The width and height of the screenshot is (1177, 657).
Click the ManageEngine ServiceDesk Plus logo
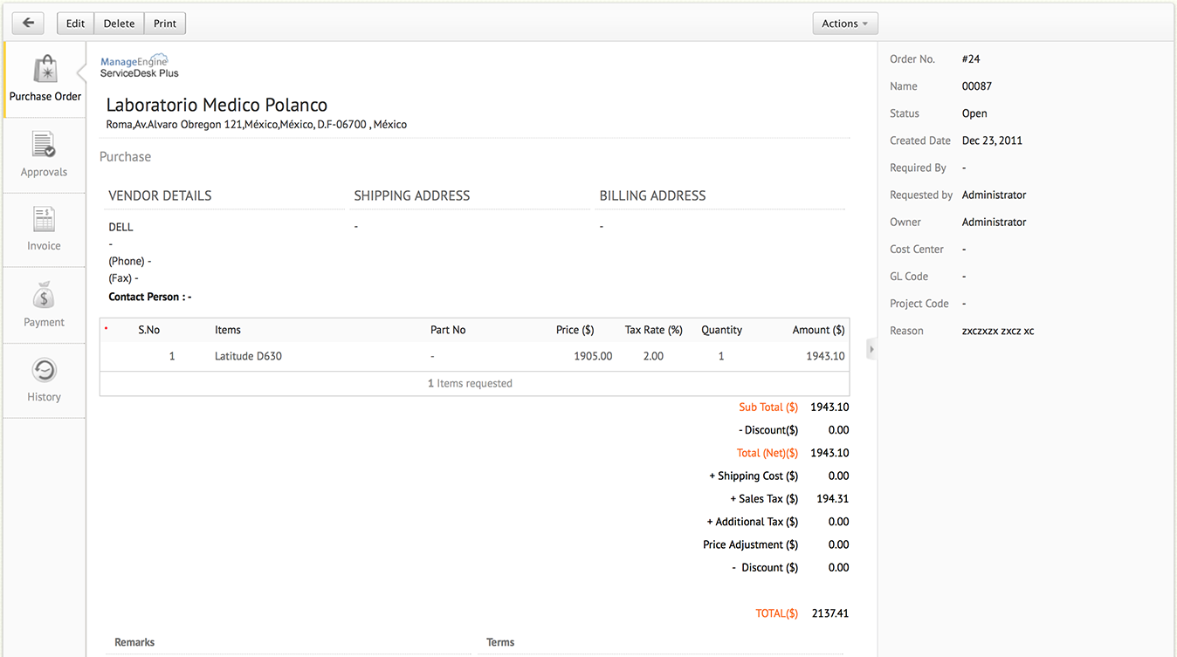coord(137,66)
